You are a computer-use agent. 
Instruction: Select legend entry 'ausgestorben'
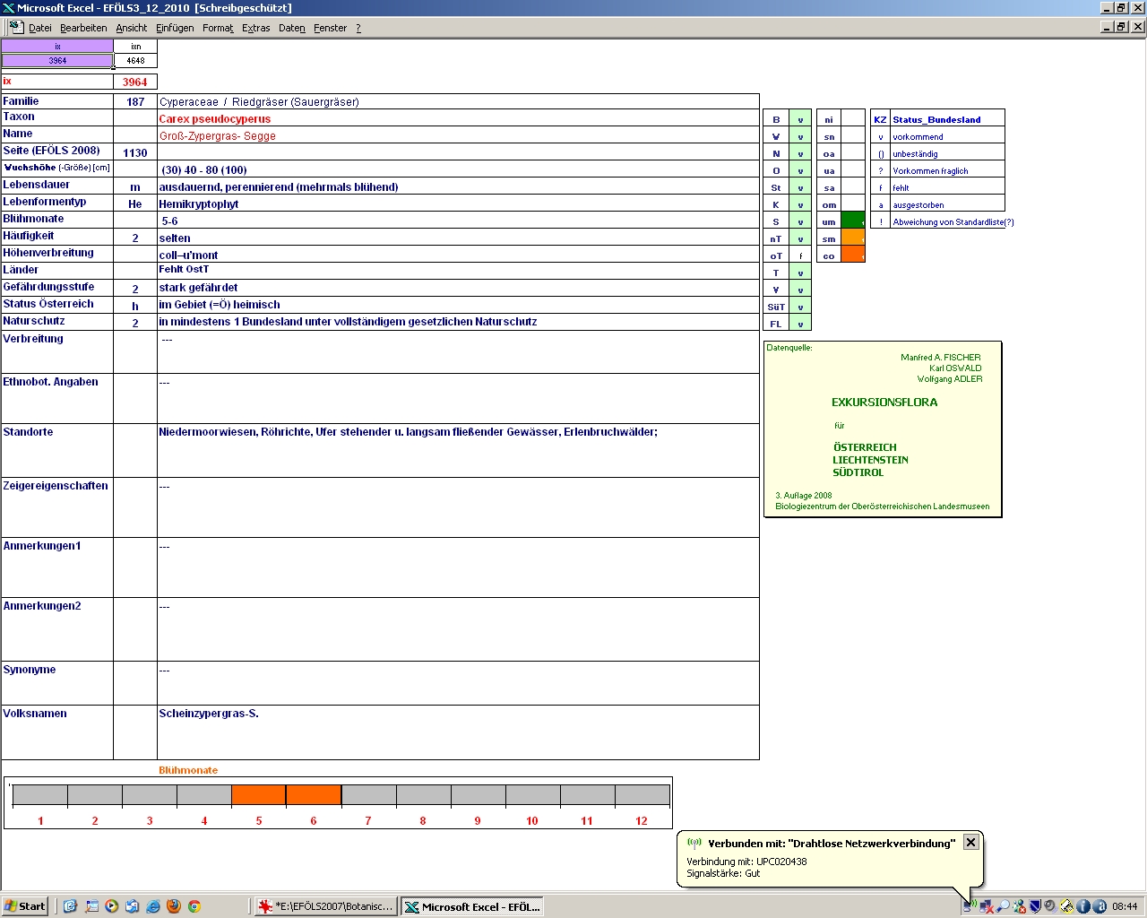point(918,205)
